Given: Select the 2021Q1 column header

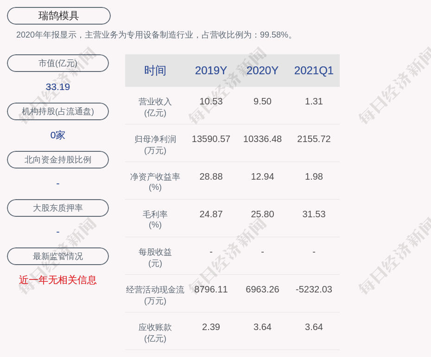Looking at the screenshot, I should 314,71.
